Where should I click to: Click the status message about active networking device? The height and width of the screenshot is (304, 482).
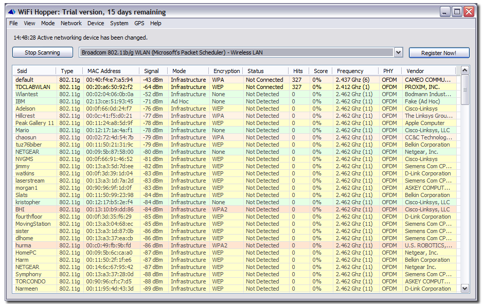(81, 38)
